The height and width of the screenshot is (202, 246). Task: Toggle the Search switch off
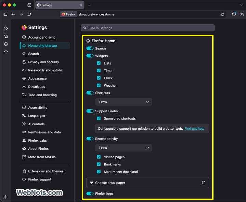pos(90,48)
